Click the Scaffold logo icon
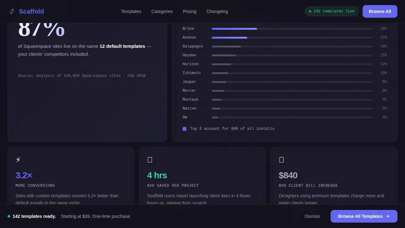The width and height of the screenshot is (405, 228). (x=12, y=11)
